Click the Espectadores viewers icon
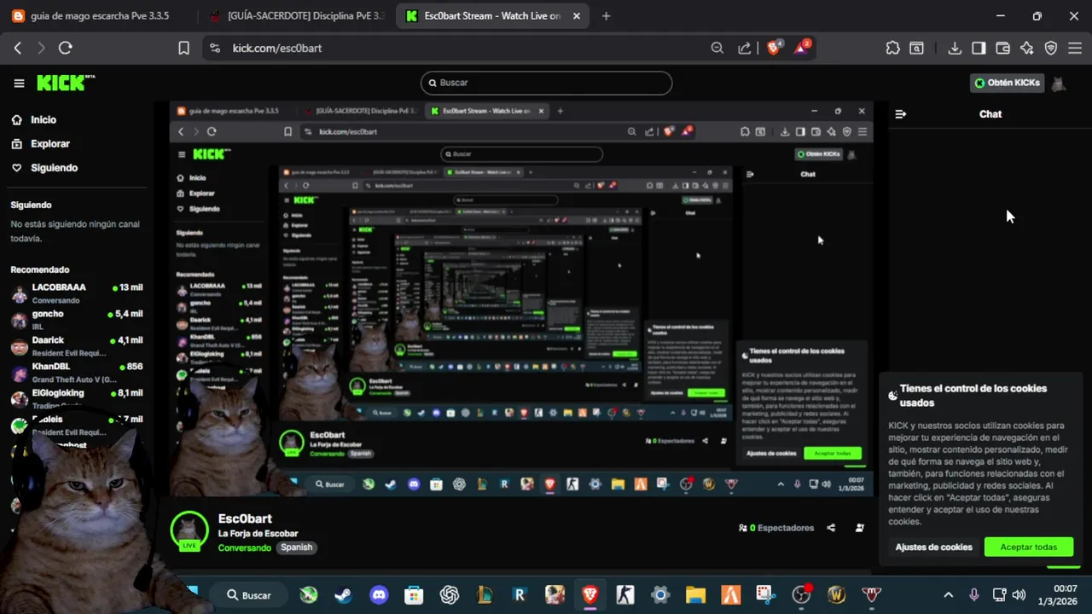1092x614 pixels. point(743,528)
